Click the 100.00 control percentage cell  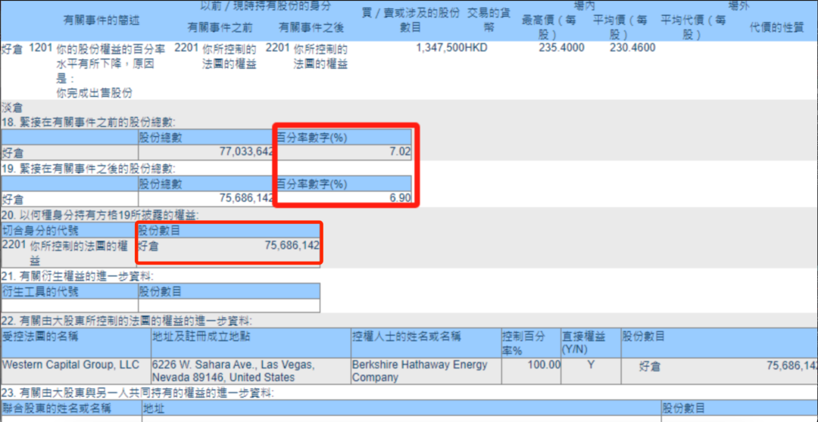545,365
